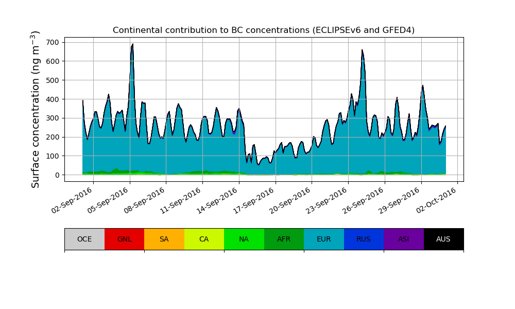Image resolution: width=515 pixels, height=309 pixels.
Task: Select the 23-Sep-2016 x-axis date label
Action: [328, 200]
